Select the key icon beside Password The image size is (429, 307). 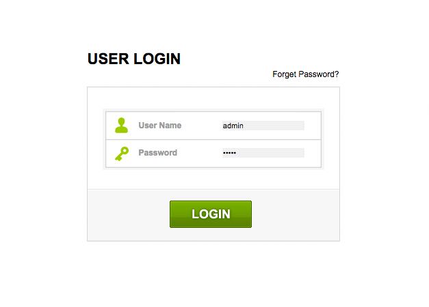click(122, 153)
